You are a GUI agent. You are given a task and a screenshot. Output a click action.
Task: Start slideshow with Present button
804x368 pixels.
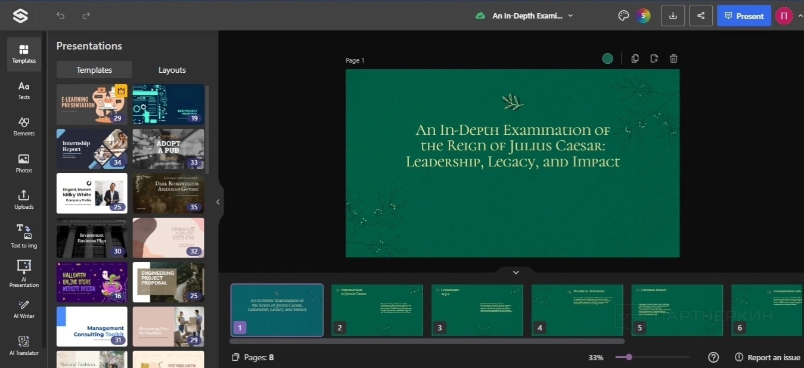(x=743, y=16)
